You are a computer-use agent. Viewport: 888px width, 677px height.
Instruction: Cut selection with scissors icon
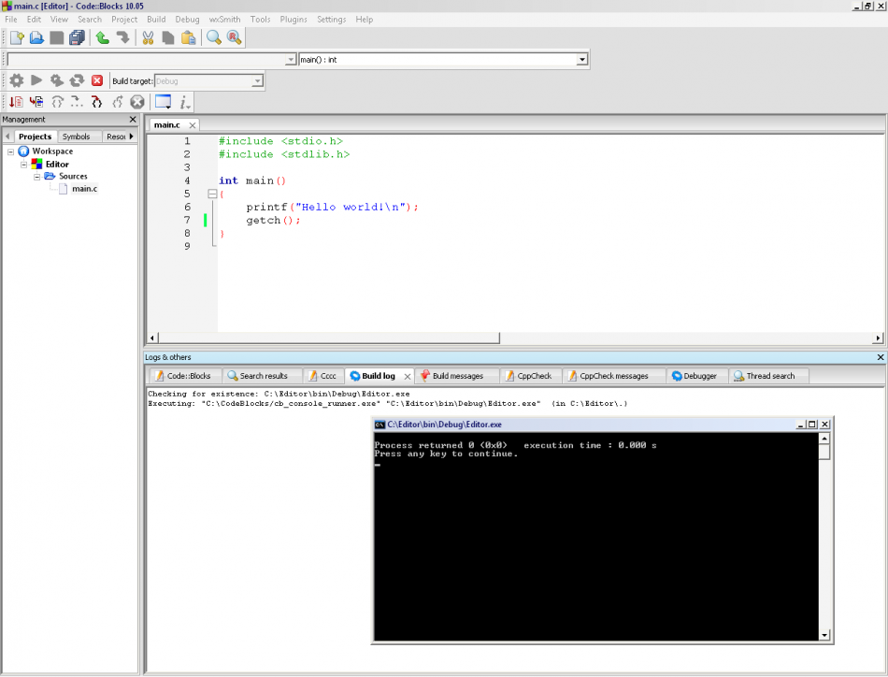[x=149, y=38]
